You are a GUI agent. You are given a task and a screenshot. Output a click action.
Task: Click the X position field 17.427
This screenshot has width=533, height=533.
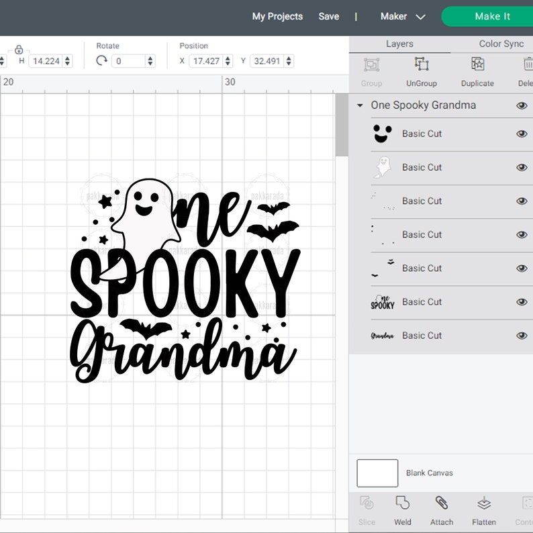coord(207,61)
